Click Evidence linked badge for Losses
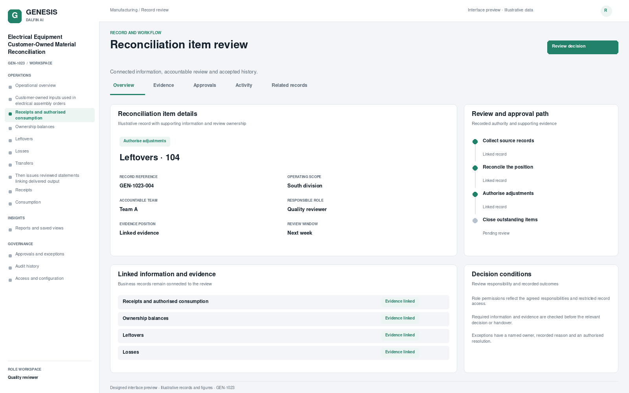 (400, 352)
